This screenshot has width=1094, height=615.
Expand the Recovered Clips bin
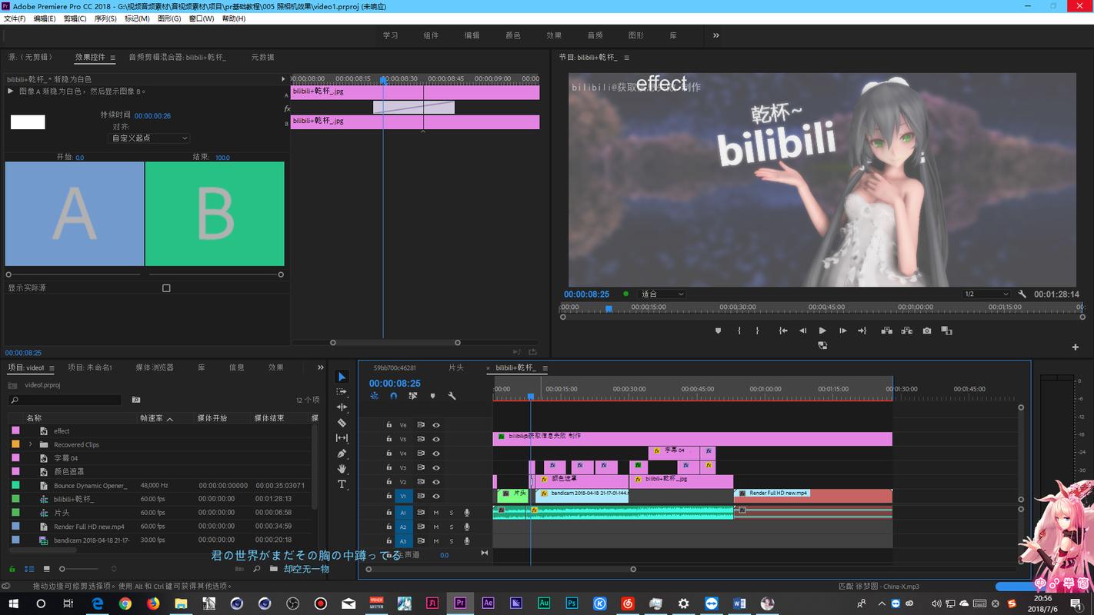31,444
